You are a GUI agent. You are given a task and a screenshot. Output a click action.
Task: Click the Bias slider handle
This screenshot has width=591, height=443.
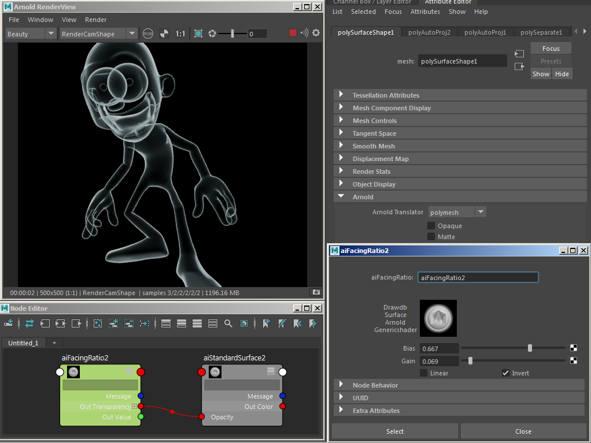(x=530, y=348)
